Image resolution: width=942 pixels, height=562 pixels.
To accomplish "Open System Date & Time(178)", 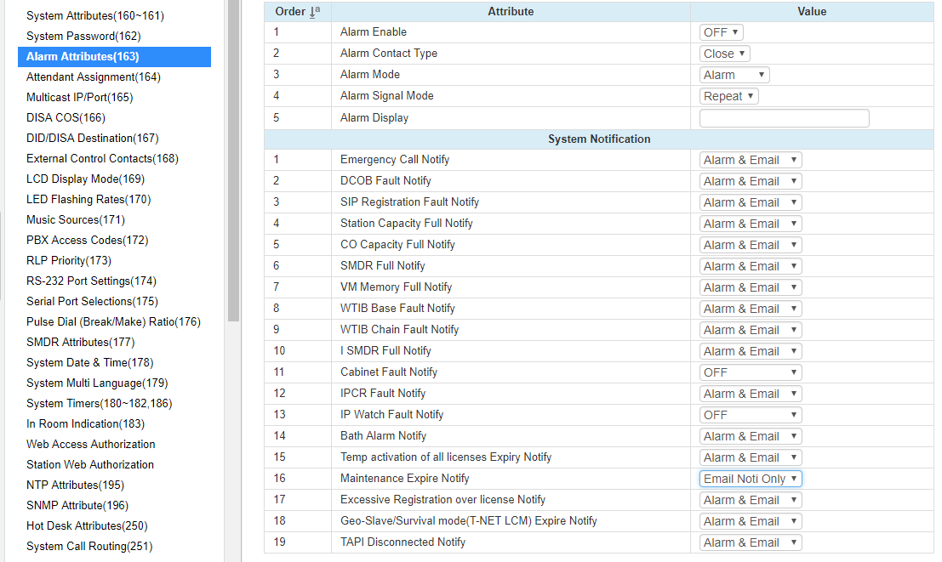I will click(x=89, y=363).
